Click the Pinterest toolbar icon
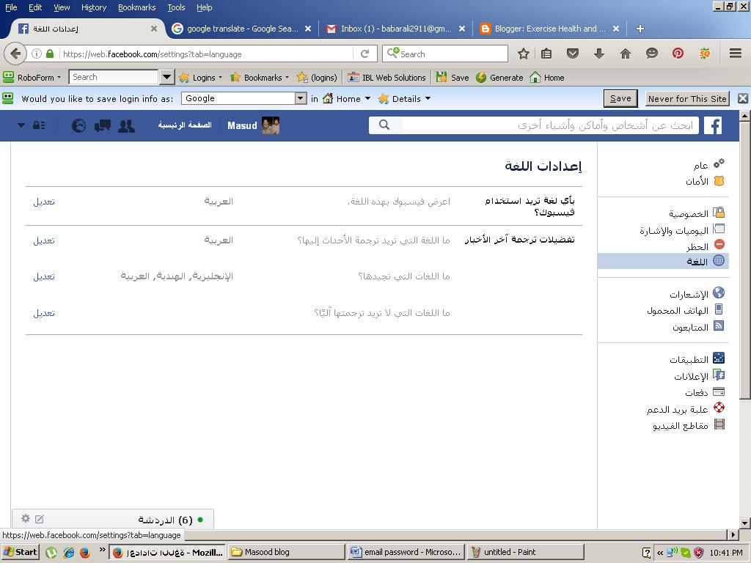Screen dimensions: 751x563 point(678,53)
